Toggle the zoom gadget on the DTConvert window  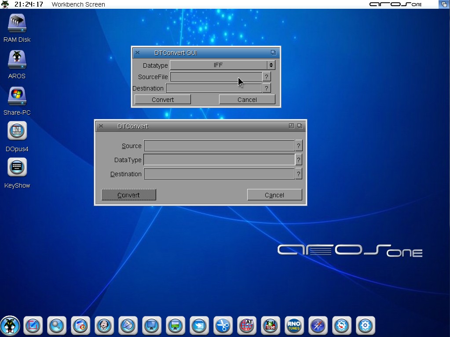pyautogui.click(x=291, y=126)
